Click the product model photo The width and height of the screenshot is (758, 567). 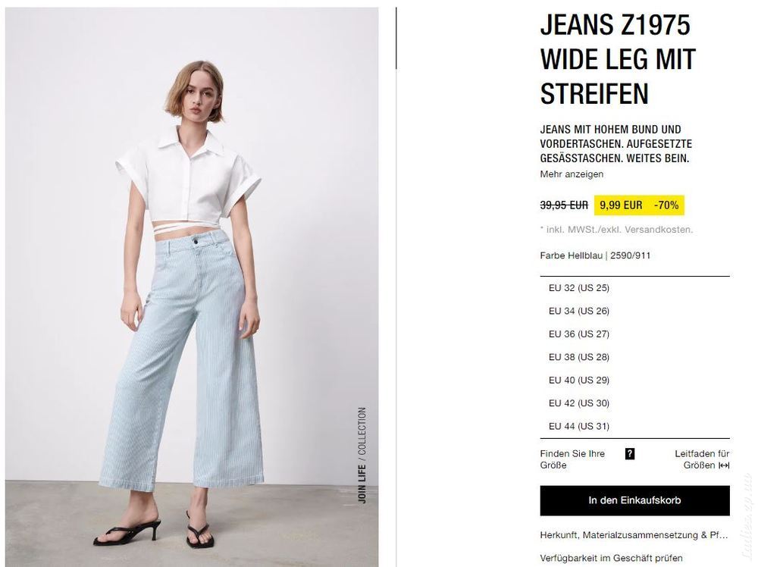[192, 287]
